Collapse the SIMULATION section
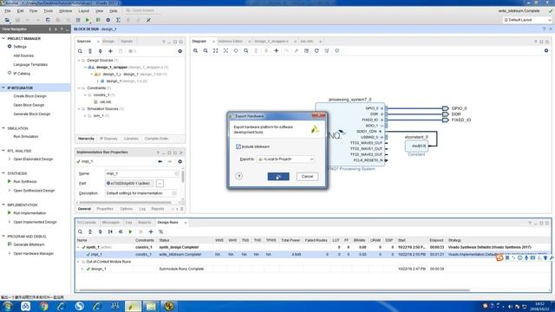Screen dimensions: 555x312 pos(3,128)
